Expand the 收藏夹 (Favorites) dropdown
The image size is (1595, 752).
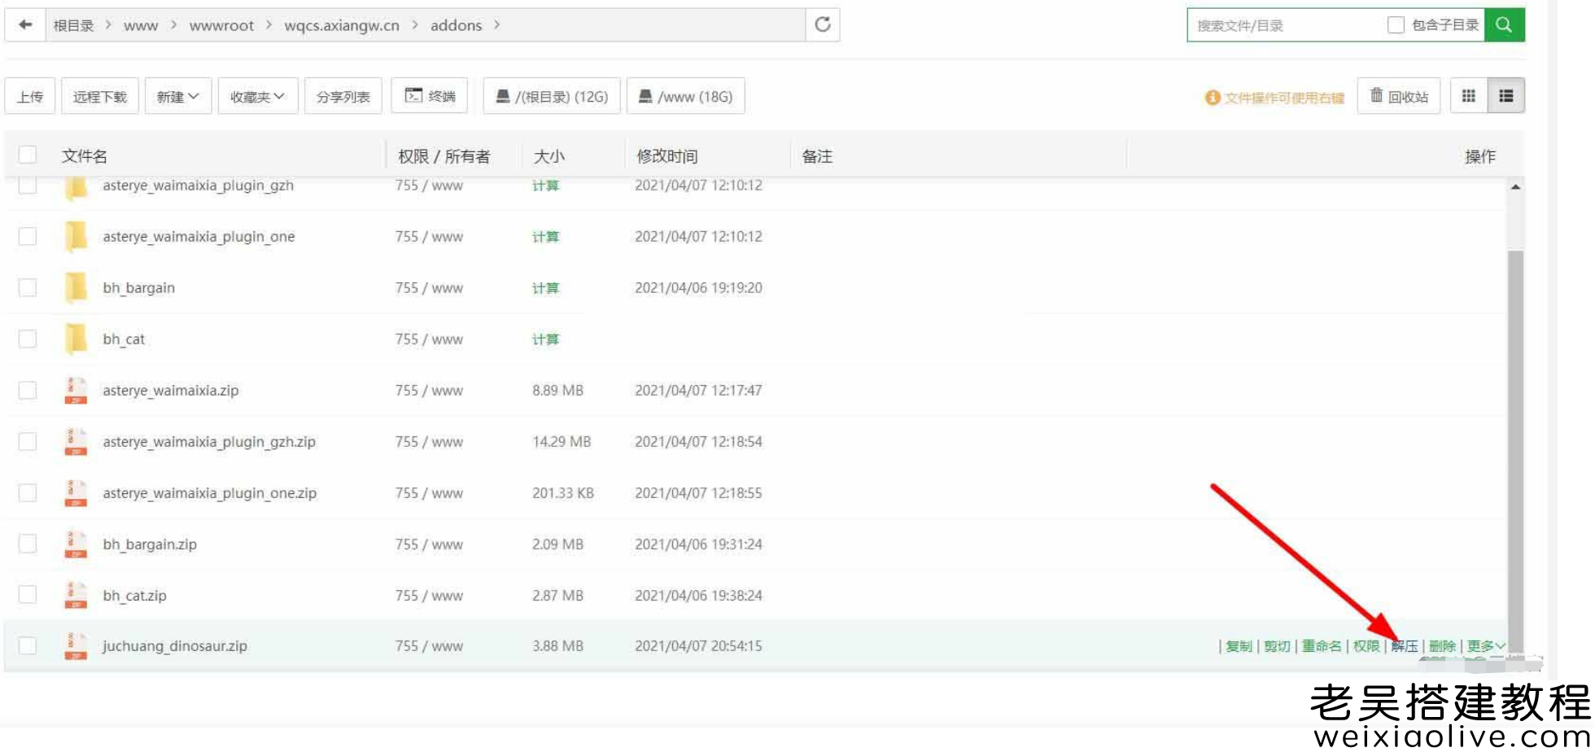[258, 96]
